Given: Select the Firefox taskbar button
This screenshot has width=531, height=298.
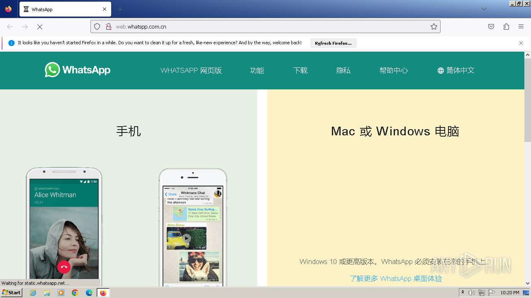Looking at the screenshot, I should click(x=103, y=293).
